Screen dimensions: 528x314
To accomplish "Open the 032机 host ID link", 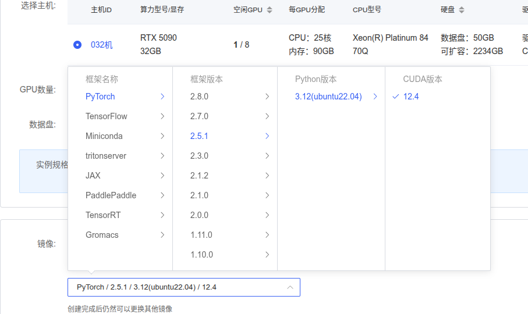I will [102, 45].
